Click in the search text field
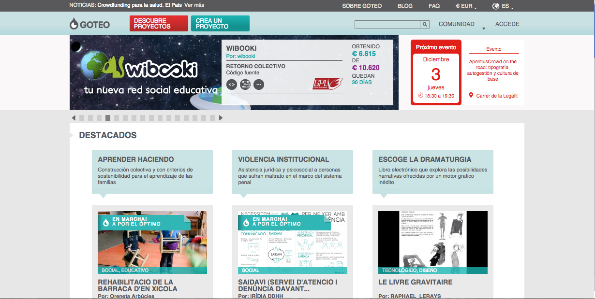This screenshot has width=595, height=299. coord(387,25)
